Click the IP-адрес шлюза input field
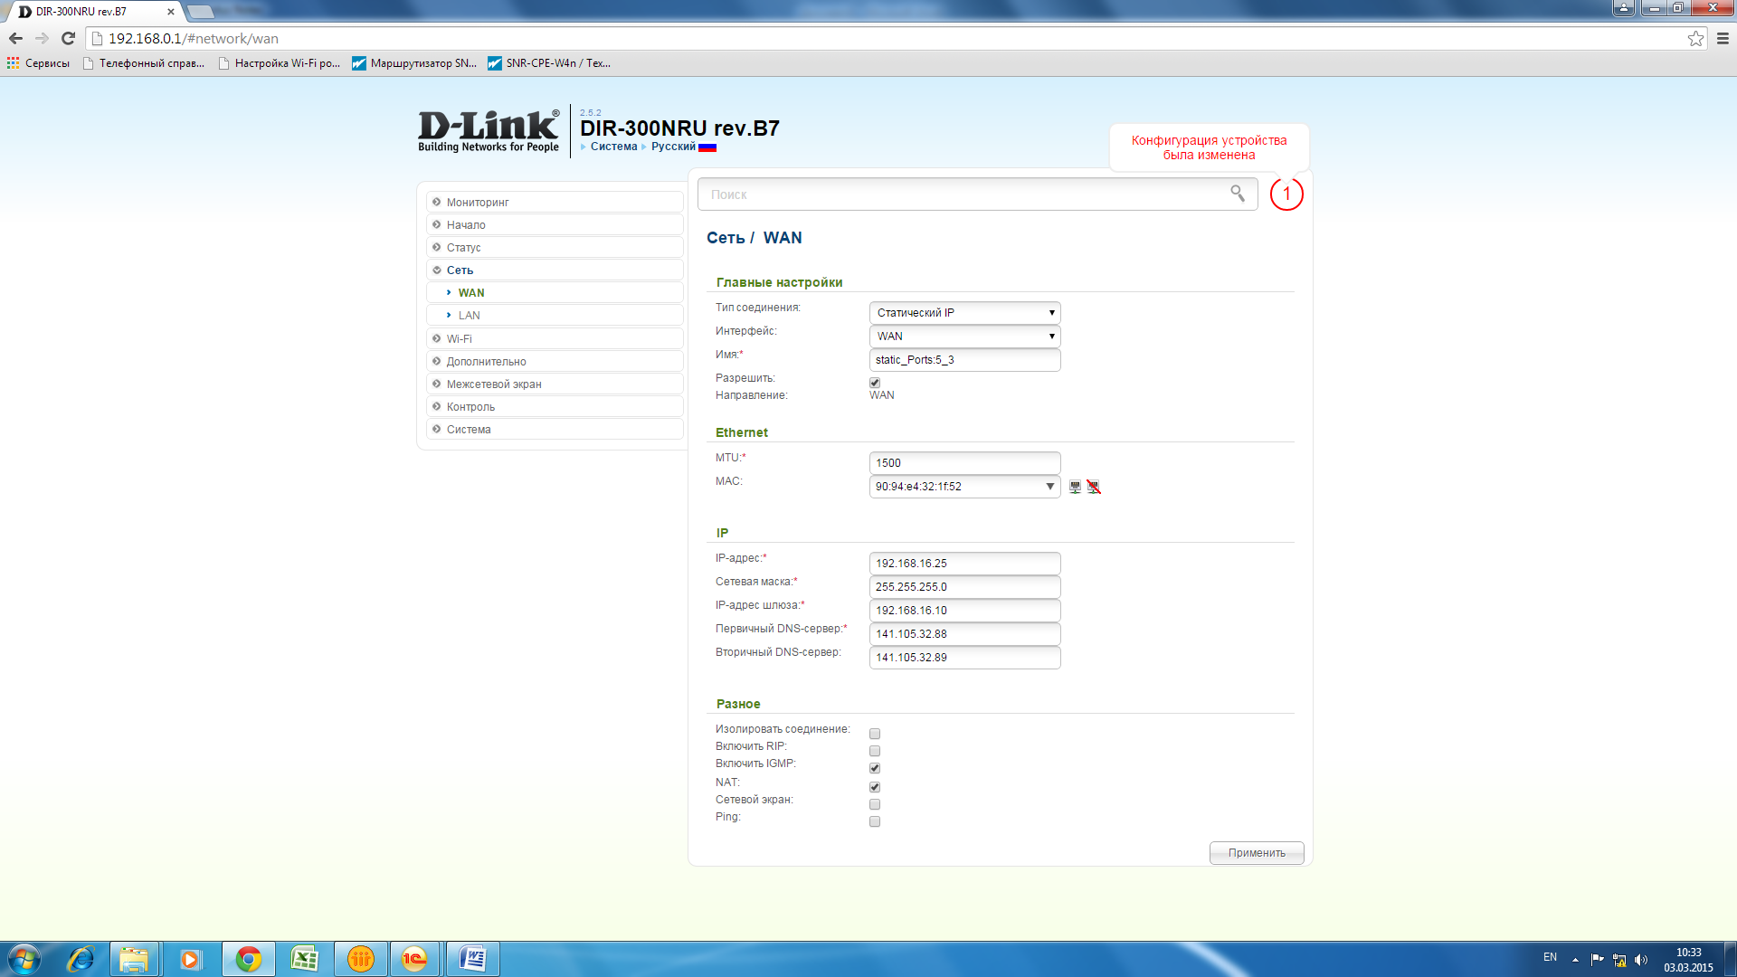Image resolution: width=1737 pixels, height=977 pixels. (x=964, y=611)
